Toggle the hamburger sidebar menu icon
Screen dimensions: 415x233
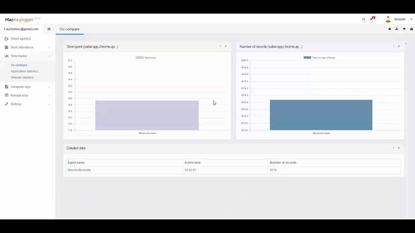(x=49, y=29)
